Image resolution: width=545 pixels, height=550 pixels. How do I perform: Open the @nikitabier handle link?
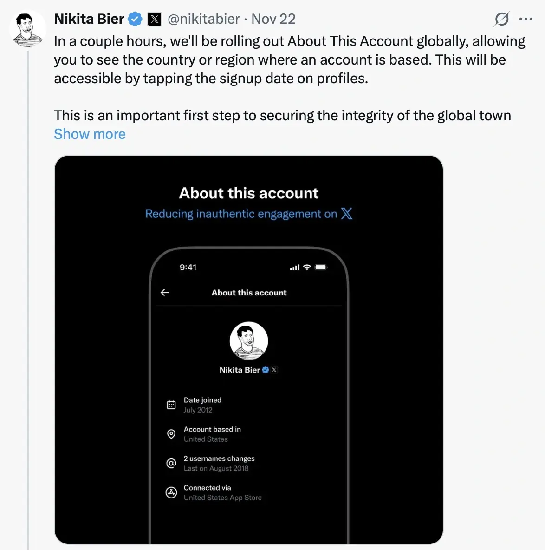point(203,19)
